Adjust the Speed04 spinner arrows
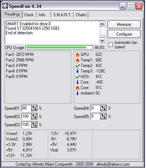 point(103,108)
